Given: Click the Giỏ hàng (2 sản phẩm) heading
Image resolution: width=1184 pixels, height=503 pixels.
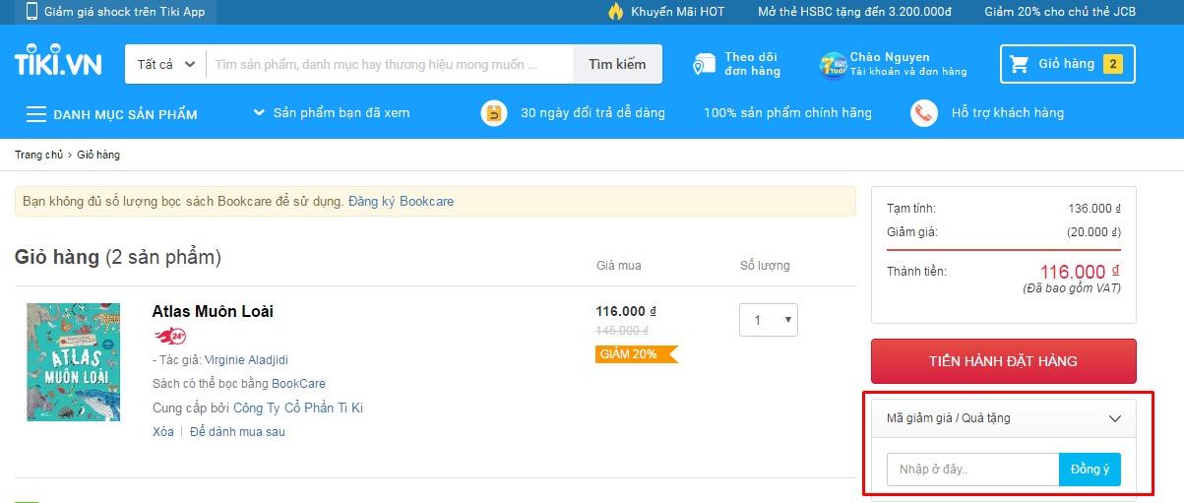Looking at the screenshot, I should click(x=118, y=258).
